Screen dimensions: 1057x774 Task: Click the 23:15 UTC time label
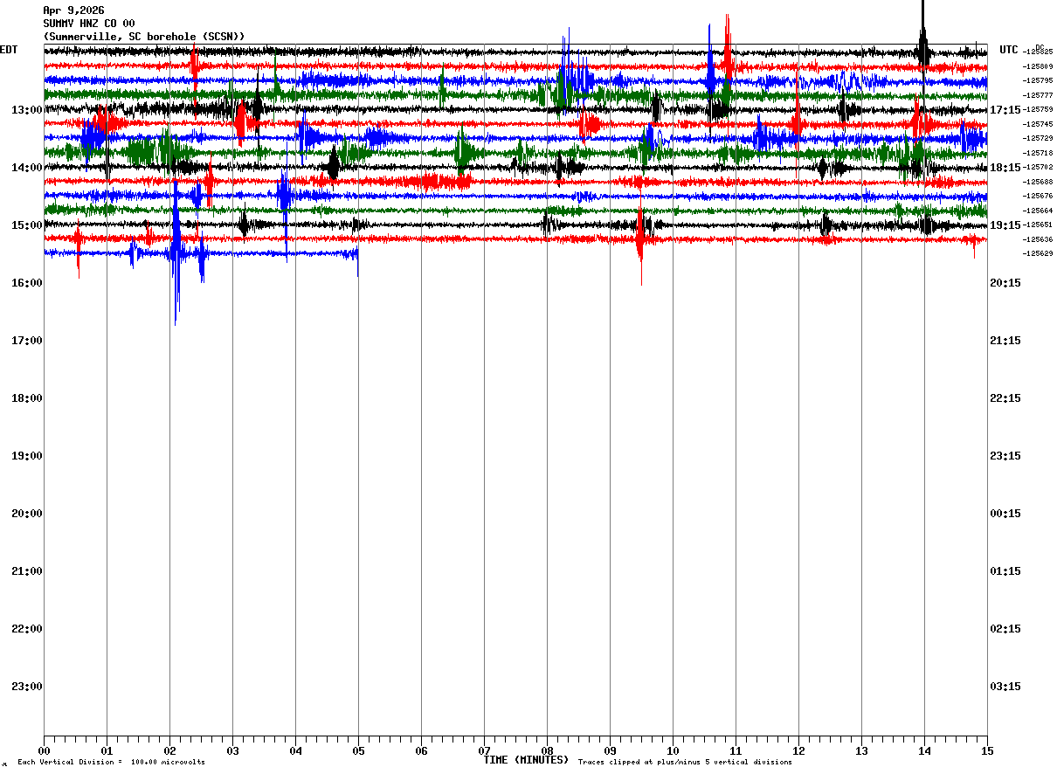1005,456
